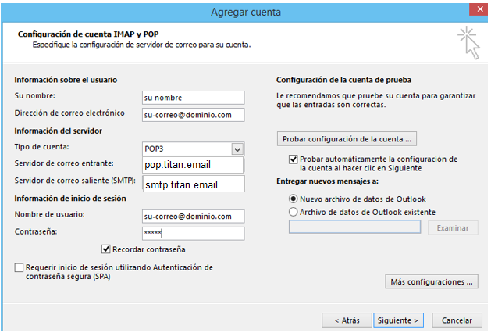Go back with the Atrás button

tap(347, 320)
